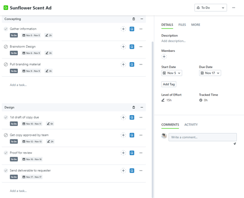Click effort estimate on Get copy approved by team
Screen dimensions: 244x198
tap(50, 142)
